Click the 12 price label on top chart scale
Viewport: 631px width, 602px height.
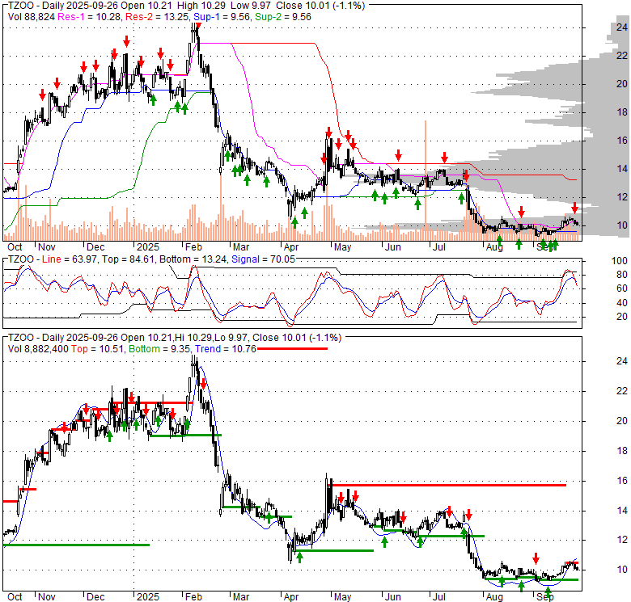pos(622,197)
